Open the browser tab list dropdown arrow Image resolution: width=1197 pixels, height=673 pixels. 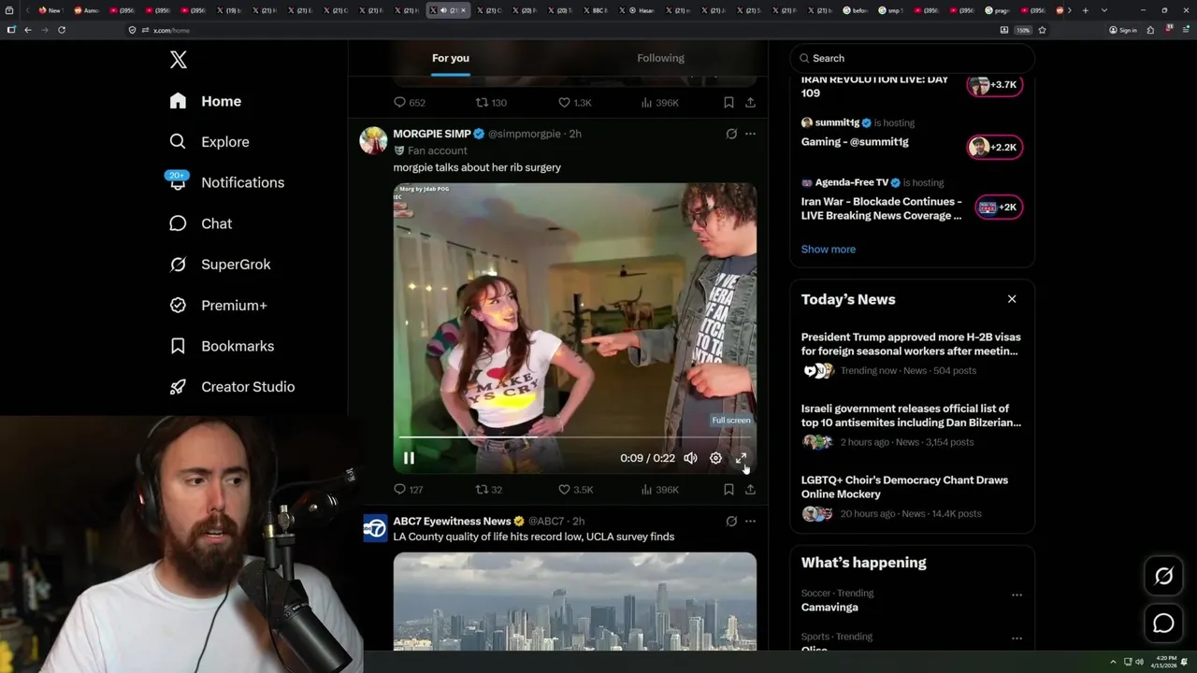coord(1104,10)
